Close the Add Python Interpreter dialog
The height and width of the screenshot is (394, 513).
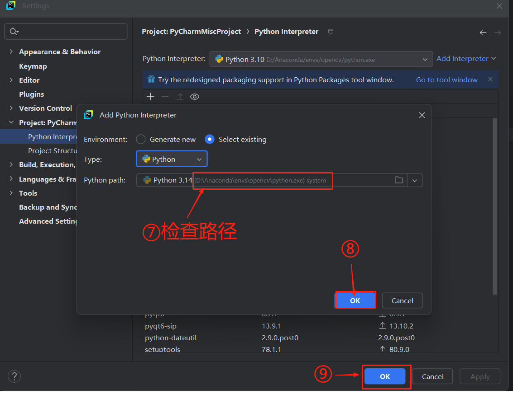click(x=422, y=115)
